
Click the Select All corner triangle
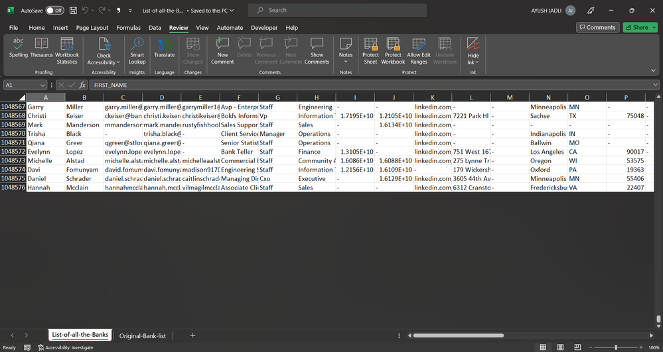pyautogui.click(x=21, y=97)
